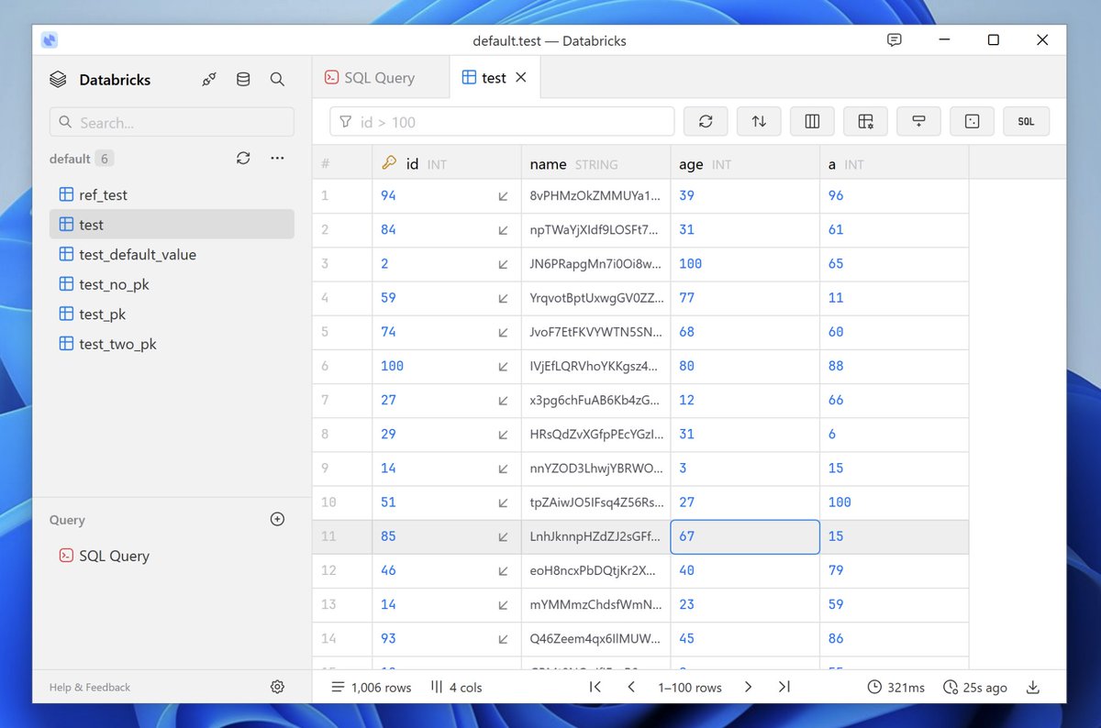Click the Databricks layers logo icon
1101x728 pixels.
(59, 80)
